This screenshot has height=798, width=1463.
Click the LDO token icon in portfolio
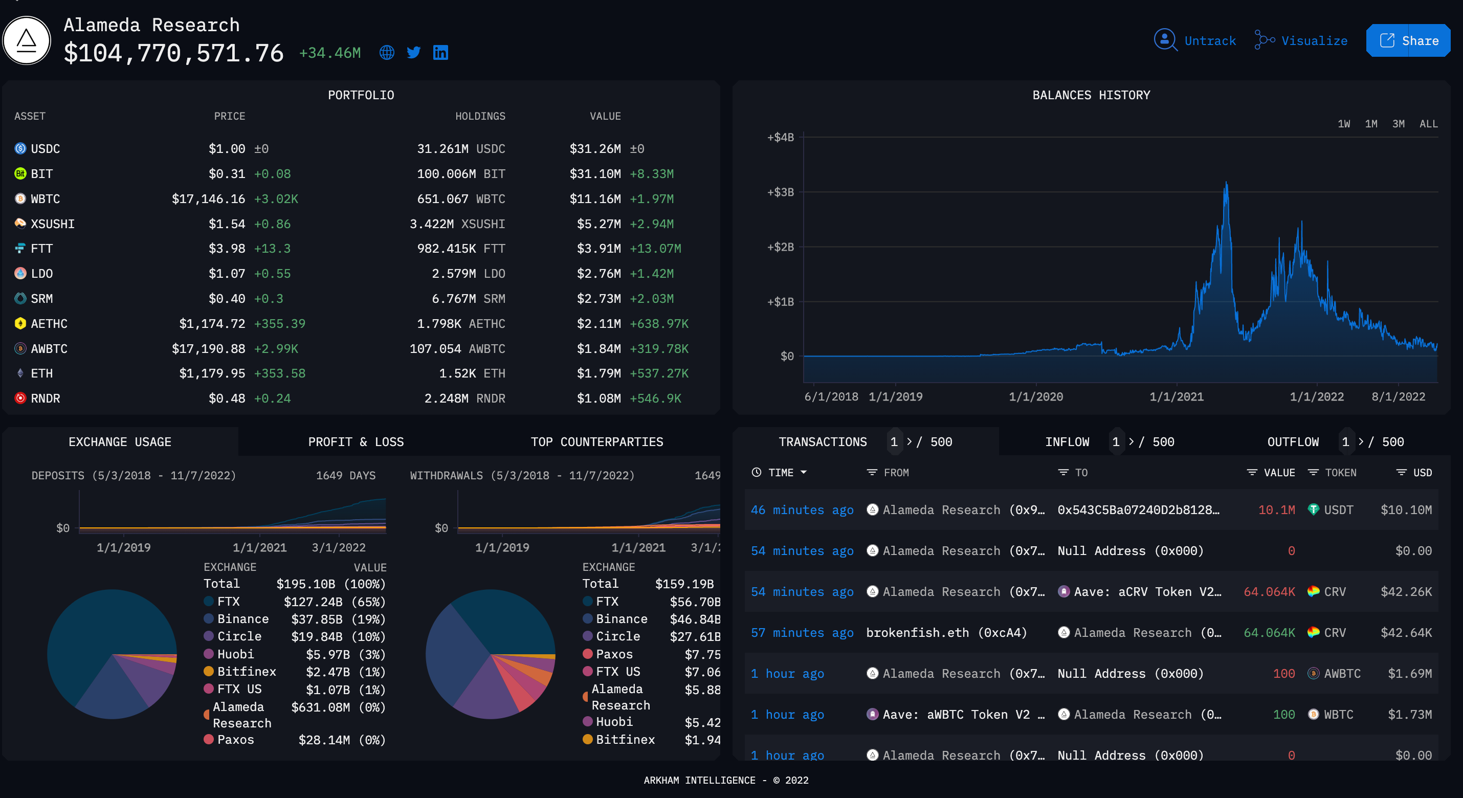[20, 273]
